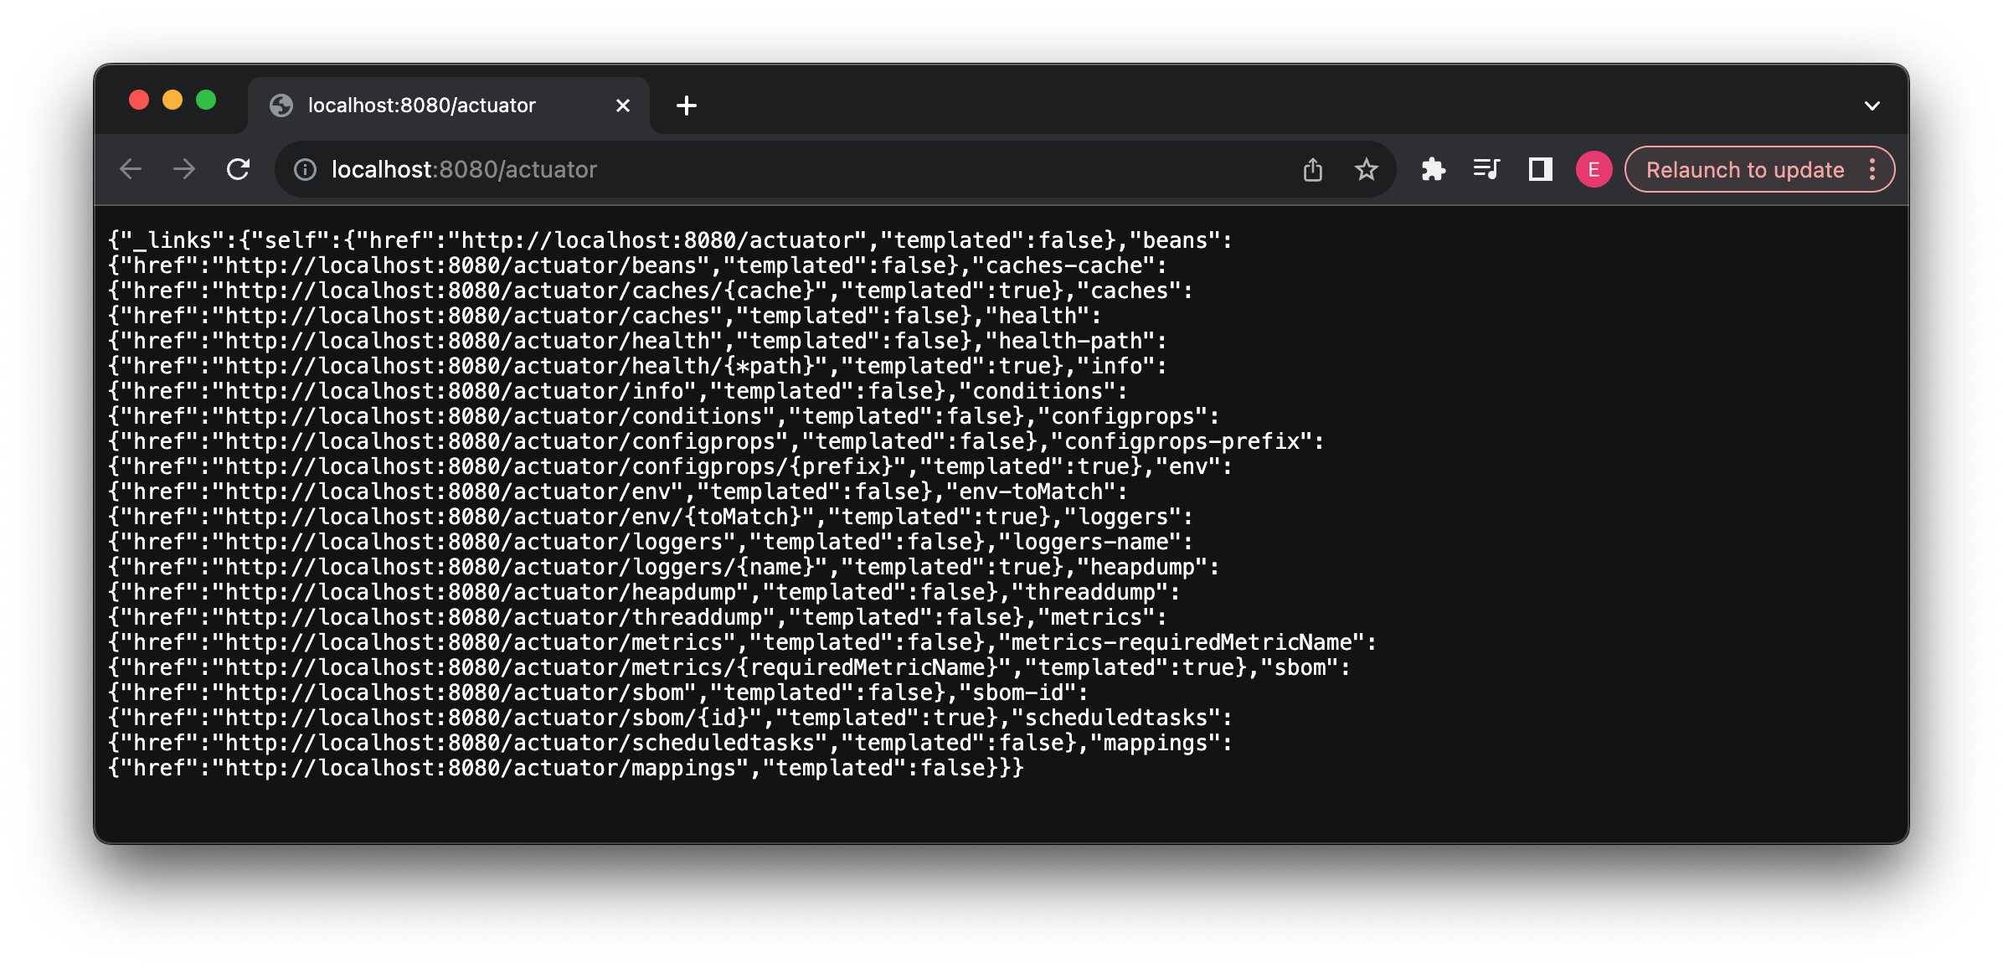This screenshot has width=2003, height=968.
Task: Open the profile avatar labeled E
Action: click(x=1594, y=169)
